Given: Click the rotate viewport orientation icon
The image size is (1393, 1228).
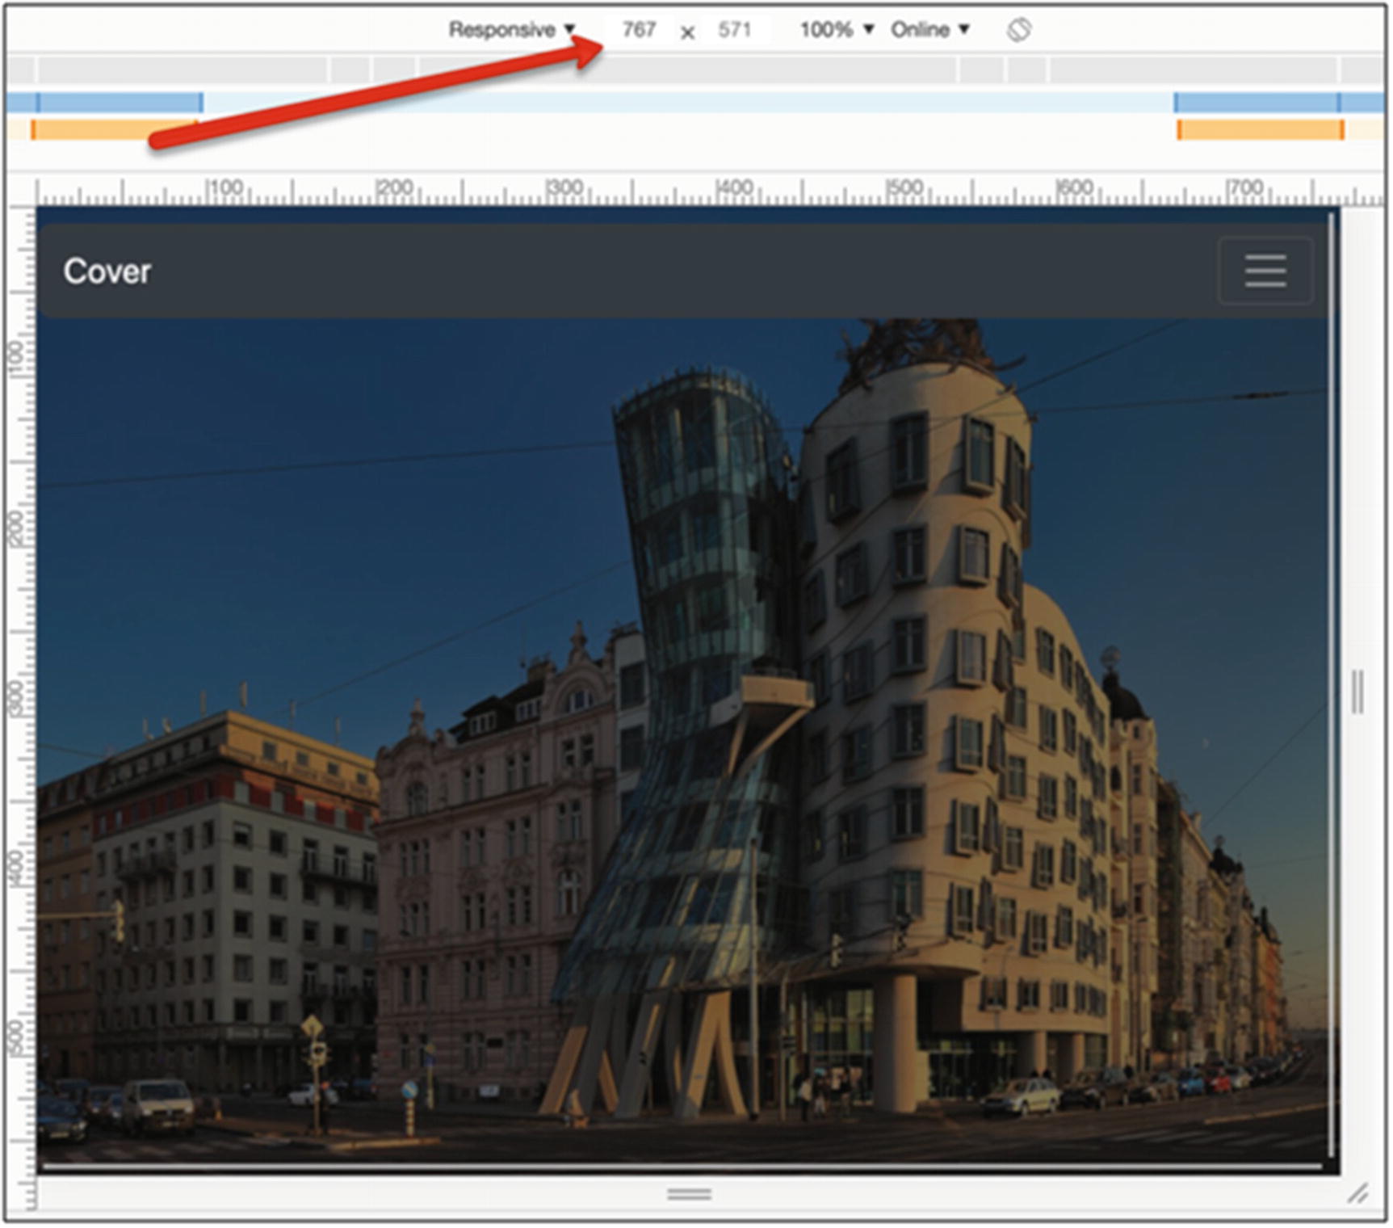Looking at the screenshot, I should 1019,30.
